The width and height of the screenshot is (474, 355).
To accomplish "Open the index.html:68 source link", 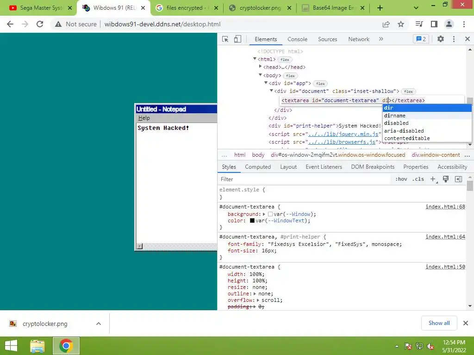I will click(445, 207).
